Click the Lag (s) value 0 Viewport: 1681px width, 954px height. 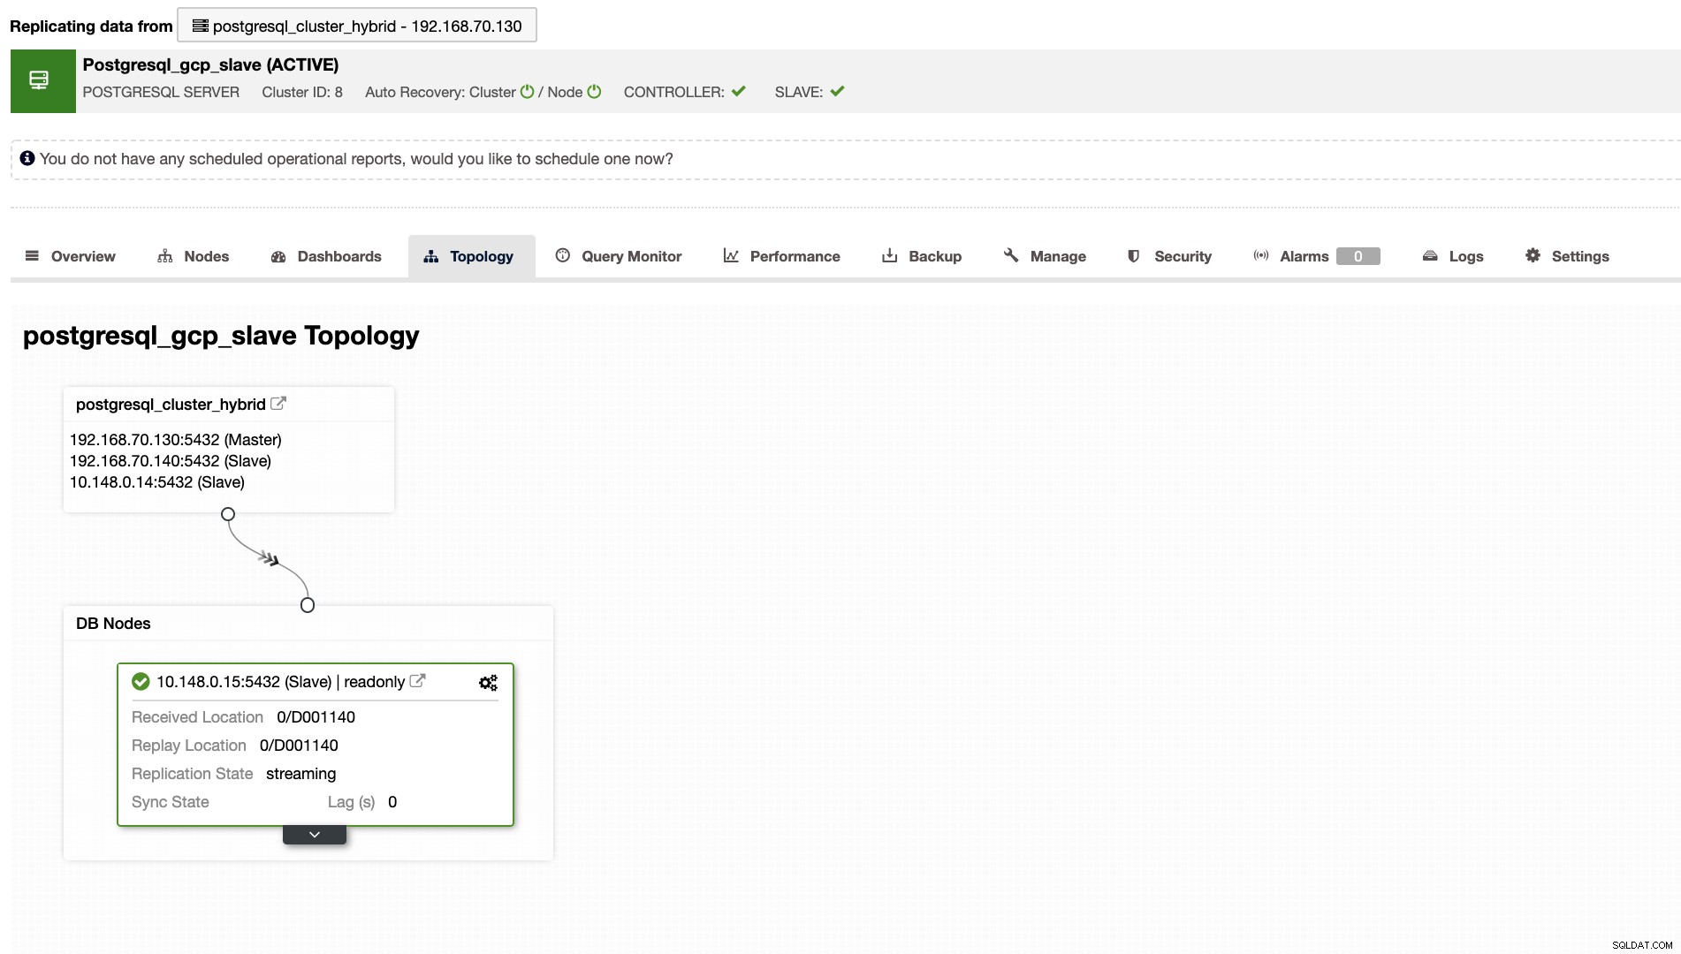[392, 802]
